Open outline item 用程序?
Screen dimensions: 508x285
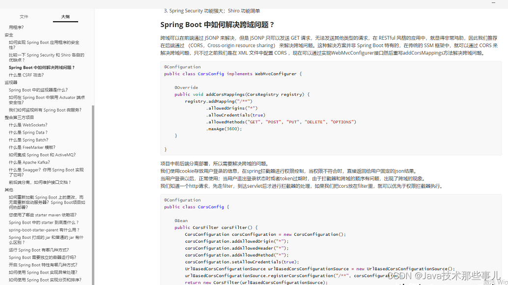coord(16,27)
